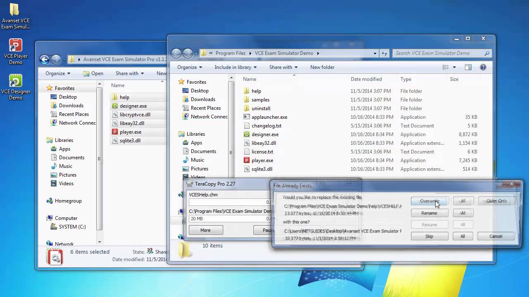Open Share with dropdown in front window
The image size is (529, 297).
click(284, 67)
